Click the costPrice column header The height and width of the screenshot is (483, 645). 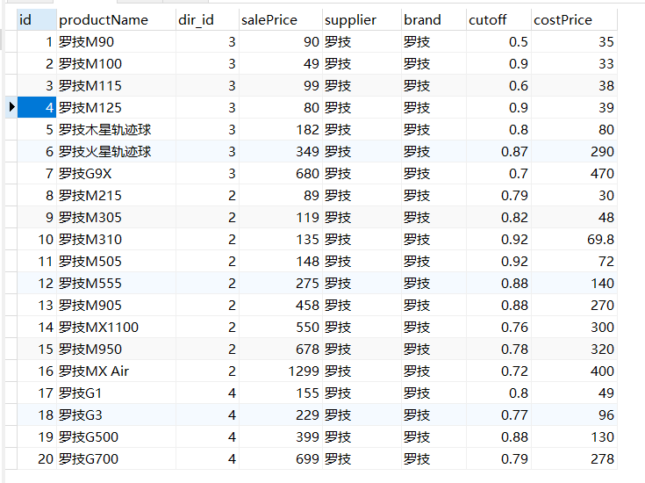(574, 20)
